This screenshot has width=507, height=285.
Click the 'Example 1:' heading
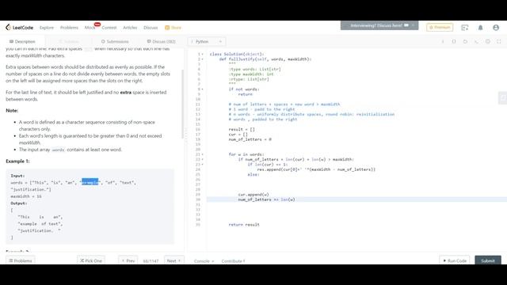pos(17,161)
